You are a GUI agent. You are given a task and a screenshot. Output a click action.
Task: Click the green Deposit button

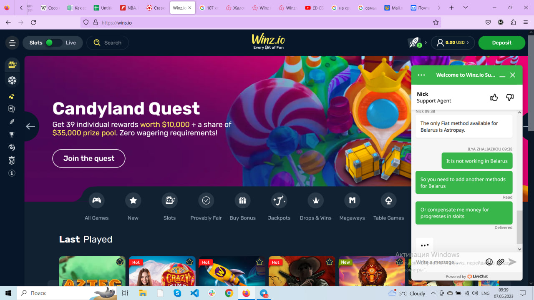[501, 42]
